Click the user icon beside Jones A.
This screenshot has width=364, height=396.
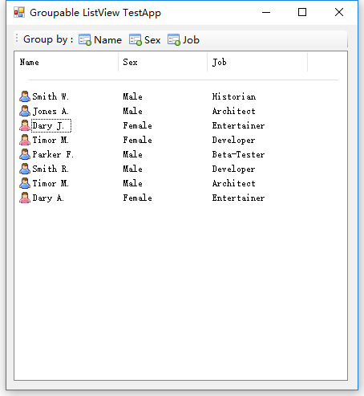[25, 111]
